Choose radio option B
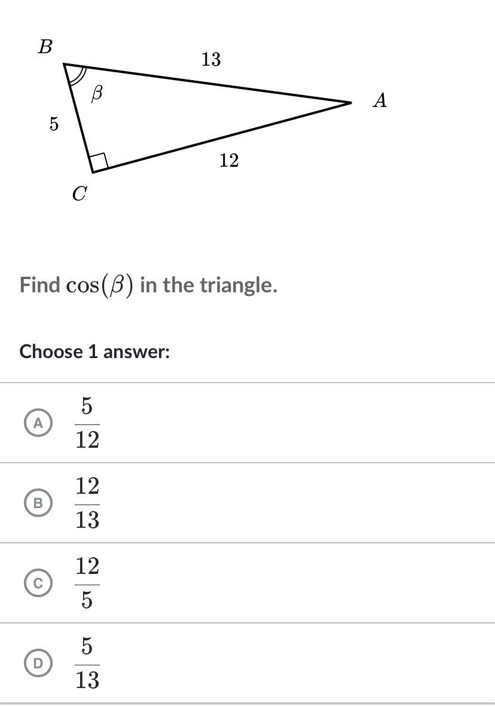 point(38,503)
